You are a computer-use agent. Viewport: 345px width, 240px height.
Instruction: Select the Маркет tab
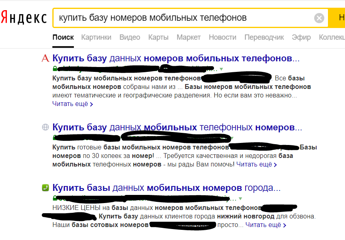[x=188, y=37]
